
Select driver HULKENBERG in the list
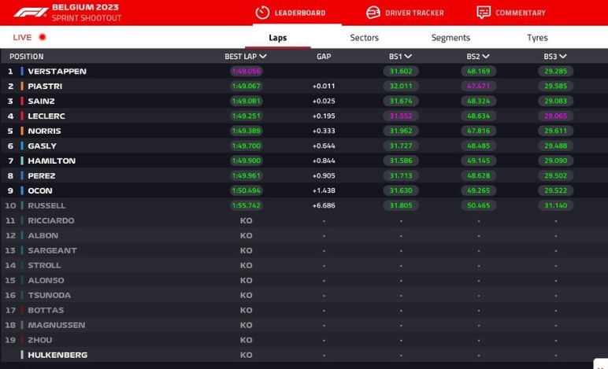tap(57, 355)
